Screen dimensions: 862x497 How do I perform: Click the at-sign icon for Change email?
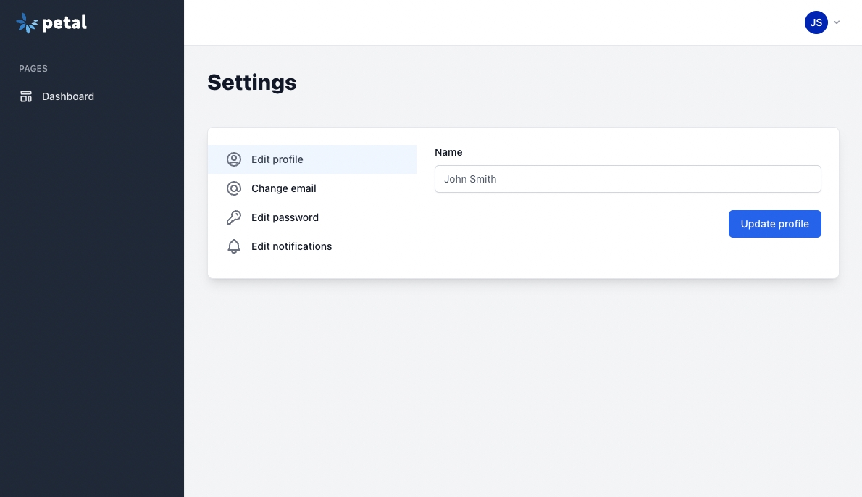[233, 188]
